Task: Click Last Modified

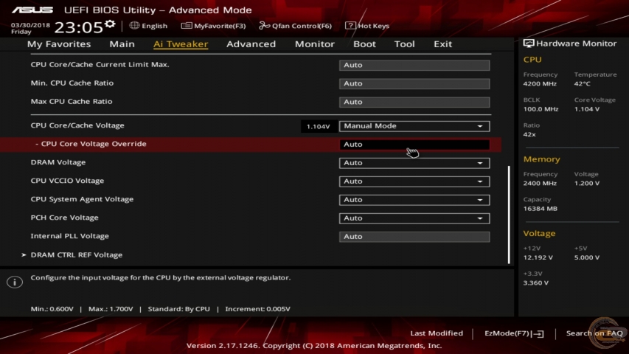Action: pos(437,333)
